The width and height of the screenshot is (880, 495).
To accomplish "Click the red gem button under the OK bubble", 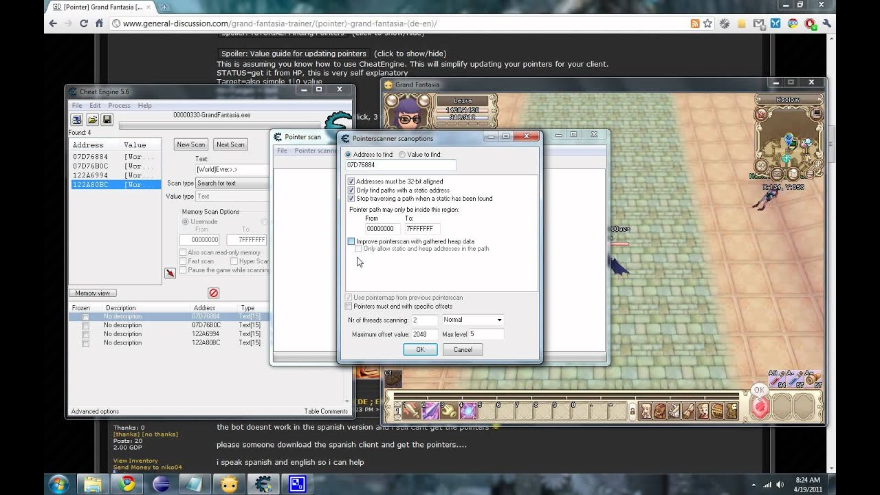I will tap(760, 408).
